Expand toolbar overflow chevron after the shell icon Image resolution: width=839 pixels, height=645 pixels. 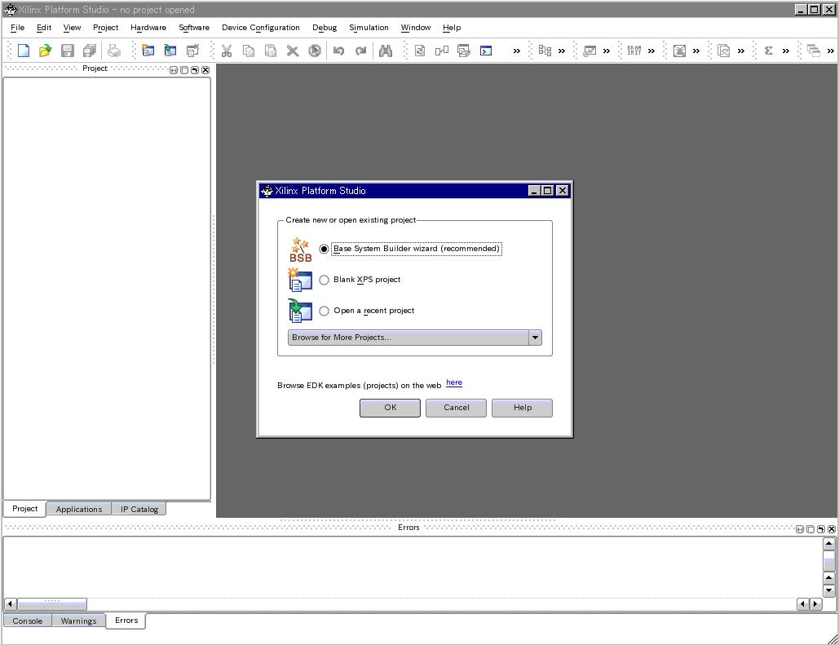point(516,51)
